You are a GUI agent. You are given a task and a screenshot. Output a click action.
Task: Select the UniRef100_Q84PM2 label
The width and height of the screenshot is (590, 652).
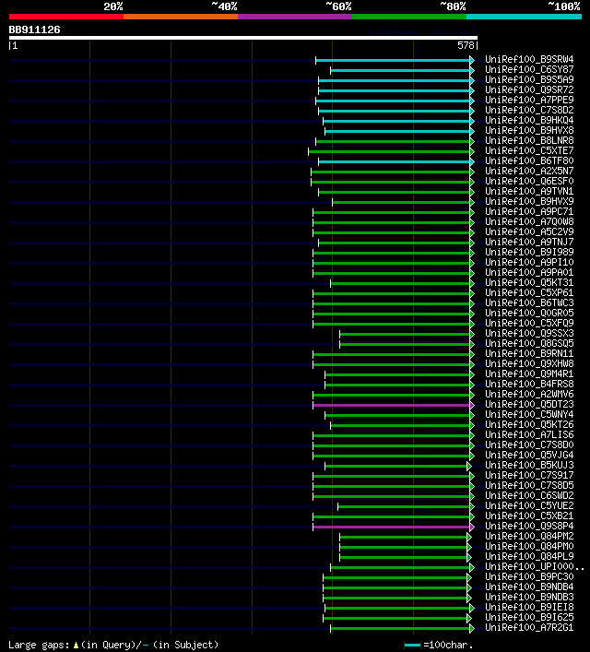529,536
